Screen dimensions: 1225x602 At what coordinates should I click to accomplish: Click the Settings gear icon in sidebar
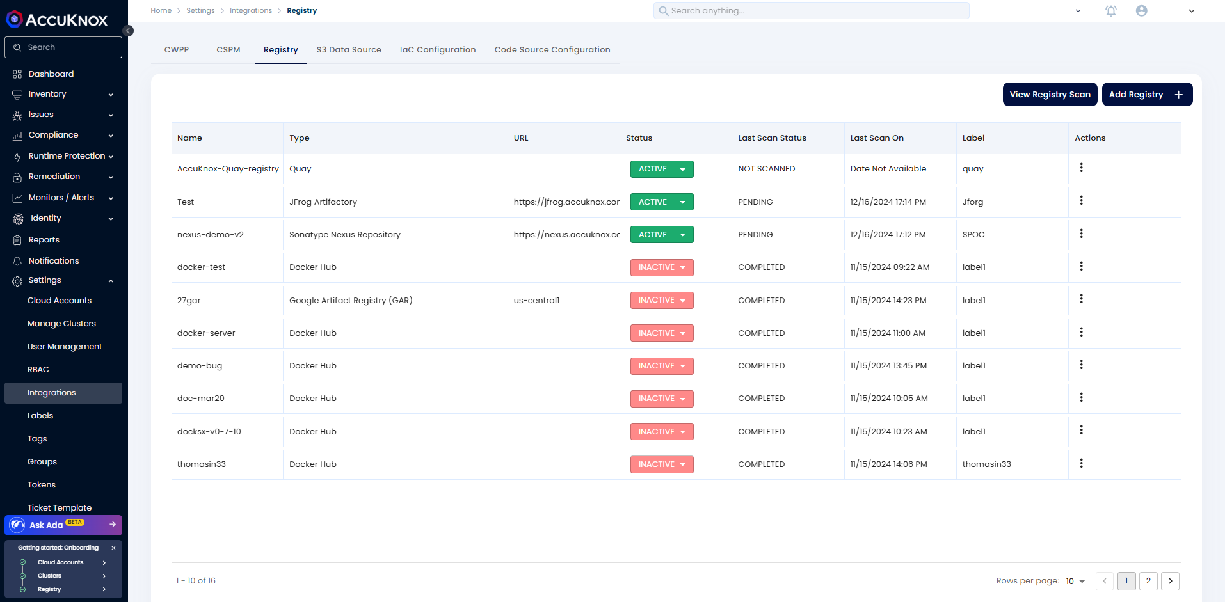point(17,281)
